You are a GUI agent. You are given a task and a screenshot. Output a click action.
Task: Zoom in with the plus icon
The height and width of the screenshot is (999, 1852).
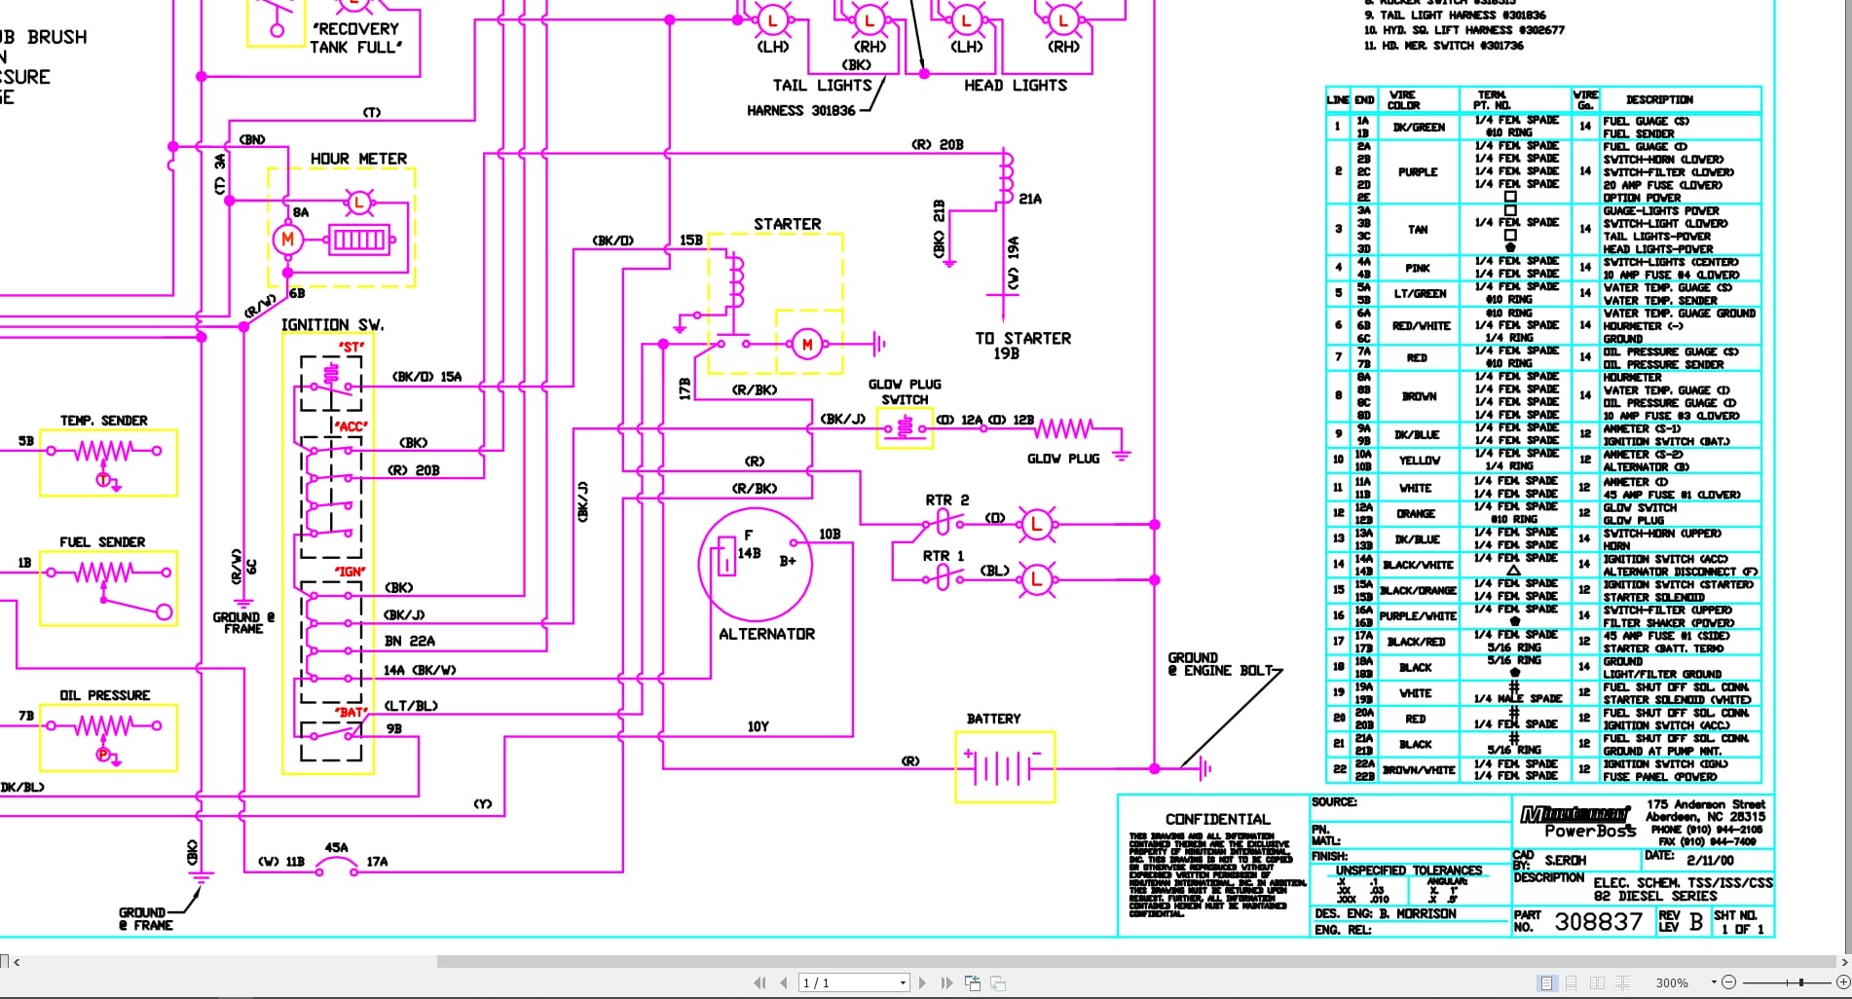click(1844, 982)
